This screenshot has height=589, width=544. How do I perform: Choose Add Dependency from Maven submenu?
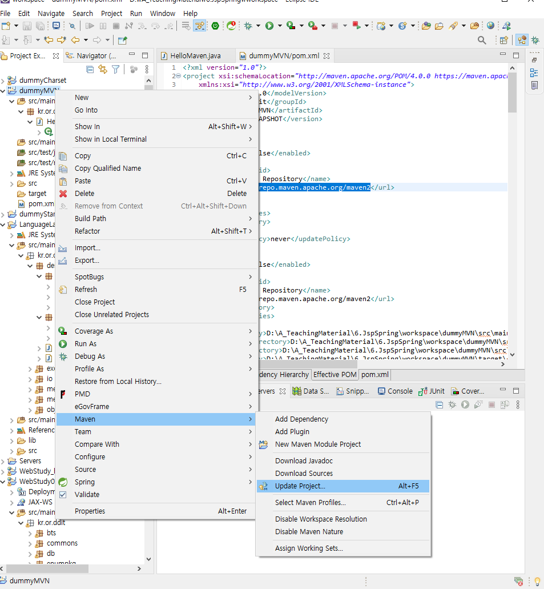pos(343,419)
